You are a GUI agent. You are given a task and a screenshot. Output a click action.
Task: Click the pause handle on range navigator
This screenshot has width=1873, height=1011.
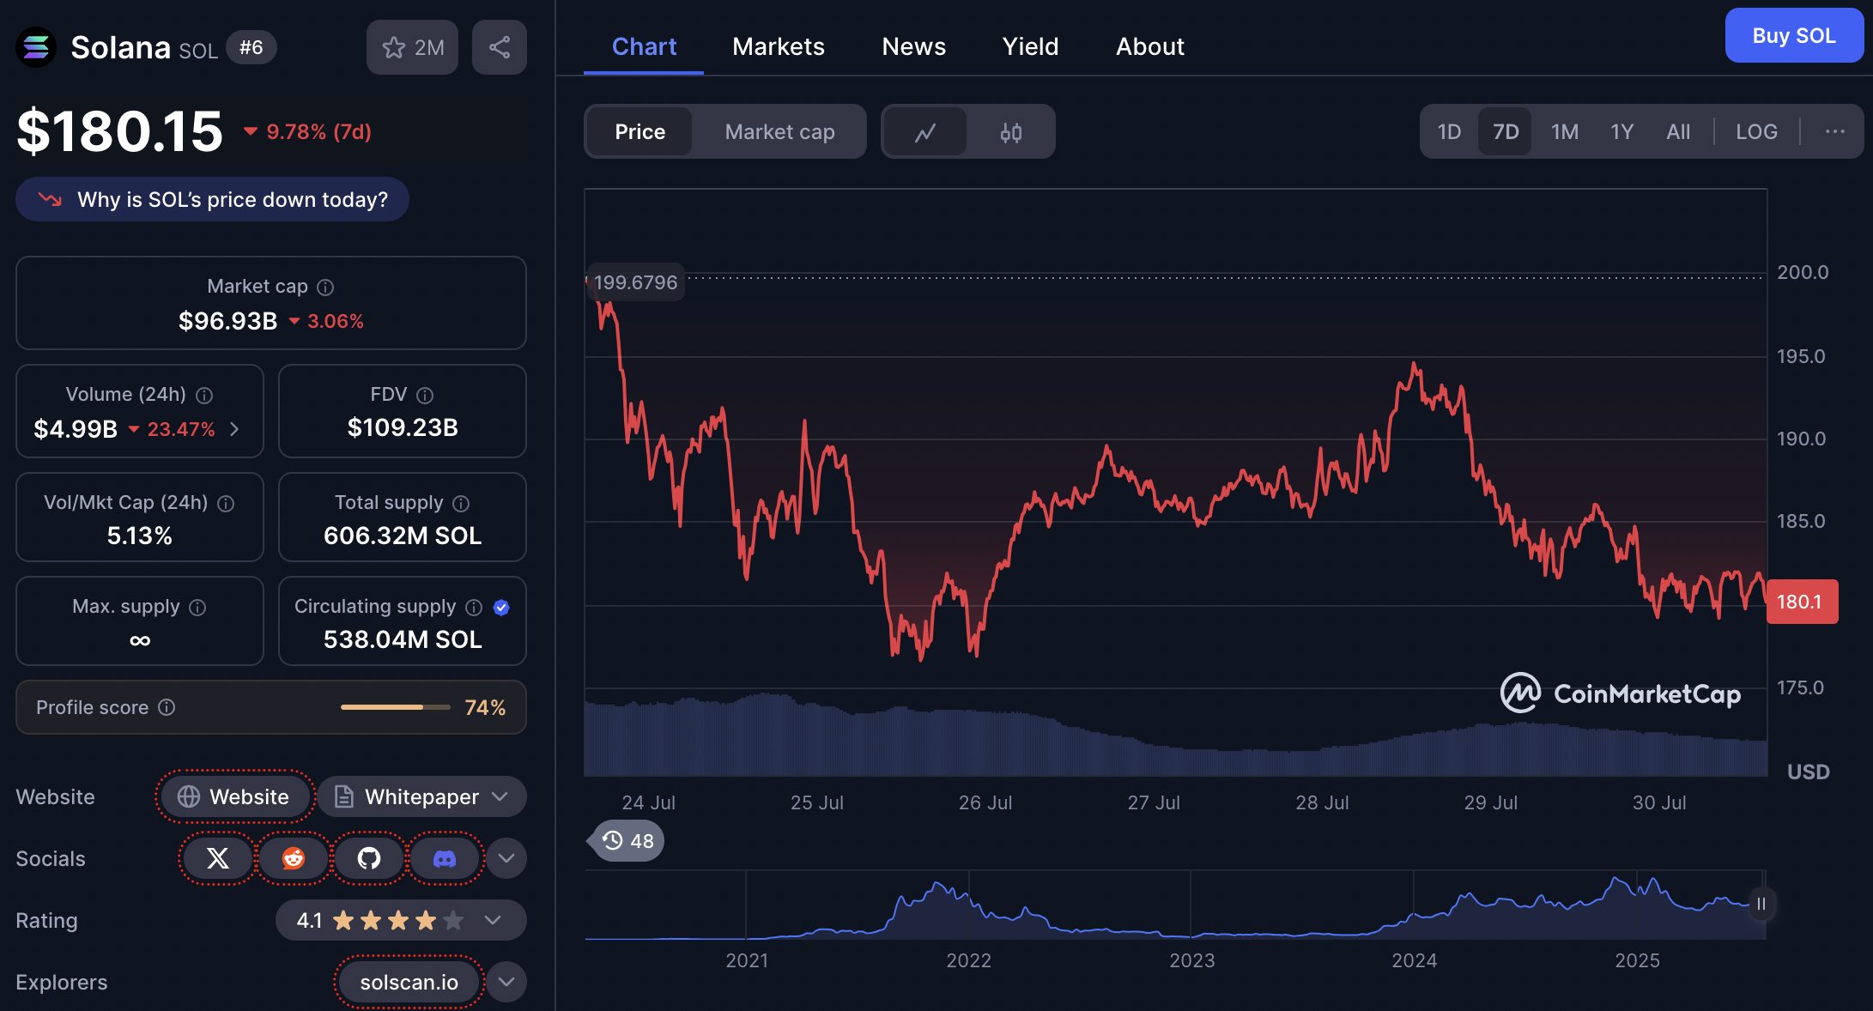[x=1761, y=904]
